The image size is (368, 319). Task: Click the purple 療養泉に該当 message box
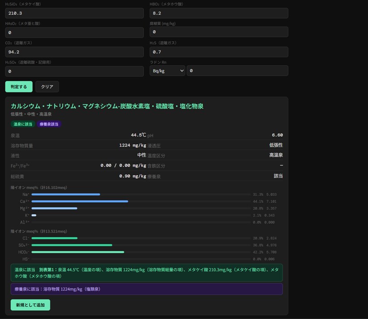(147, 289)
